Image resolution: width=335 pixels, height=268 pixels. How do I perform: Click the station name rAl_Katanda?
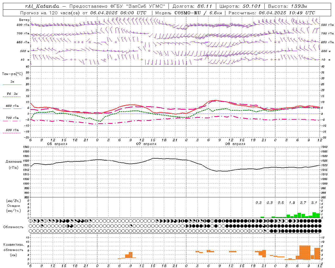pos(42,6)
